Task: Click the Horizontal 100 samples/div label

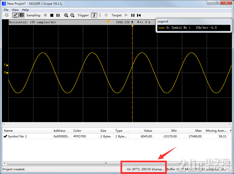Action: [32, 22]
